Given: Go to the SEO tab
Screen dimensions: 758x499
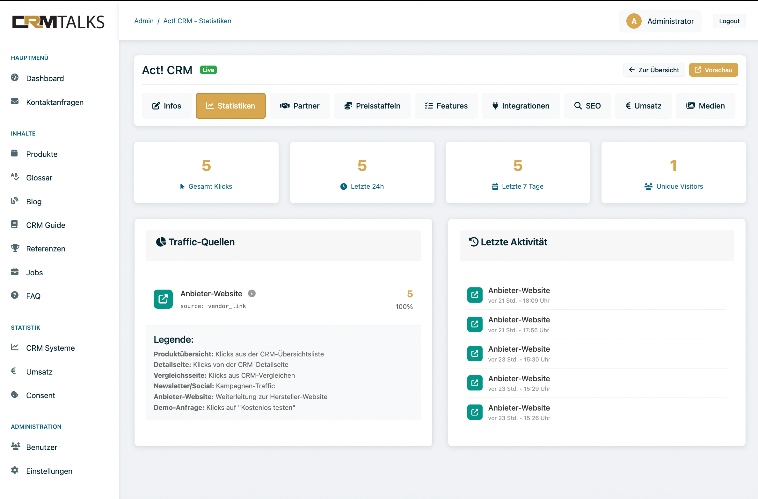Looking at the screenshot, I should pyautogui.click(x=587, y=106).
